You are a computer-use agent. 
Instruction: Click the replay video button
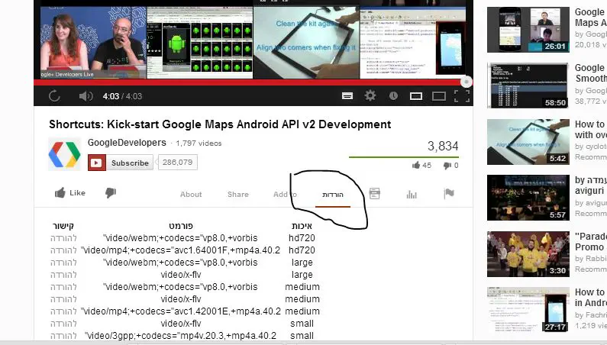(x=54, y=96)
